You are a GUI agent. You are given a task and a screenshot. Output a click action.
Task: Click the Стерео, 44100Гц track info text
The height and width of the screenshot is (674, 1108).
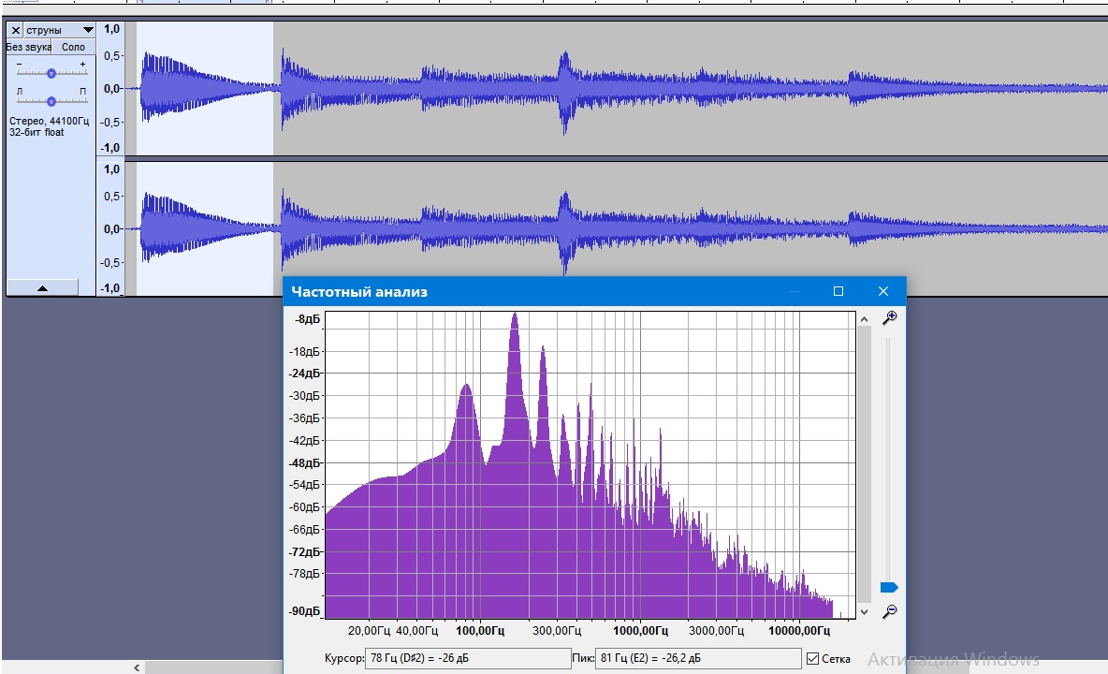tap(49, 121)
